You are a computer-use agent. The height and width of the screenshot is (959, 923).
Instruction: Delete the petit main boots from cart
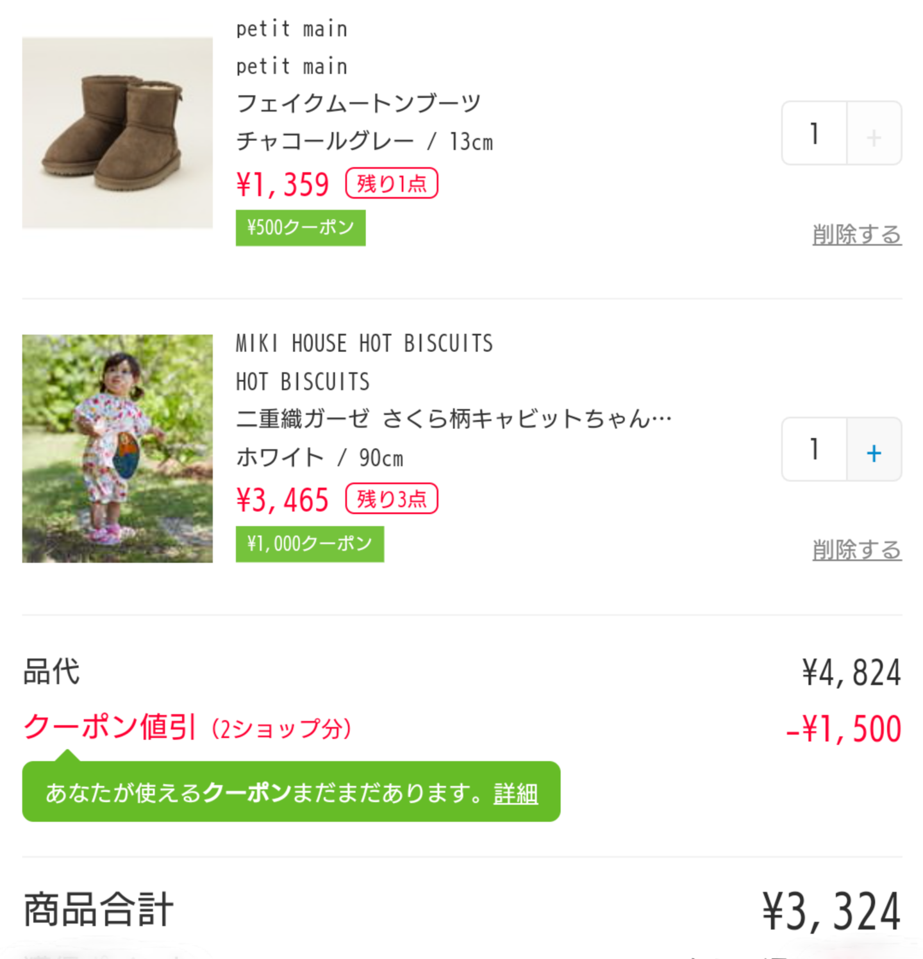(x=856, y=235)
